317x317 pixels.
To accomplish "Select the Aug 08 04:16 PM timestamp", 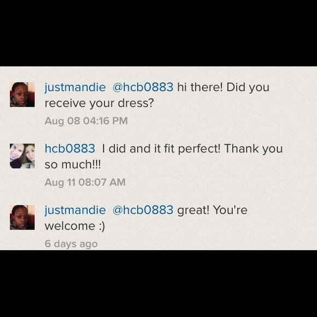I will click(x=86, y=121).
